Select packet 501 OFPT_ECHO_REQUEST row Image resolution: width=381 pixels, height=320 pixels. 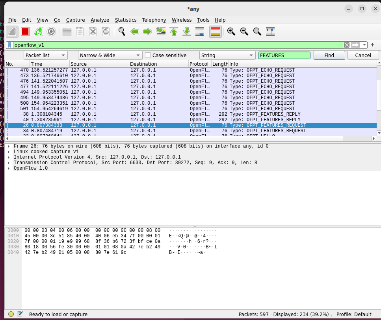[191, 109]
